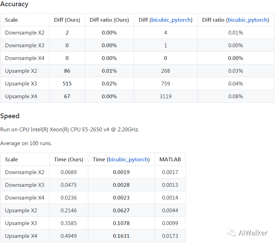Viewport: 276px width, 244px height.
Task: Select the MATLAB time 0.0099
Action: pyautogui.click(x=170, y=223)
